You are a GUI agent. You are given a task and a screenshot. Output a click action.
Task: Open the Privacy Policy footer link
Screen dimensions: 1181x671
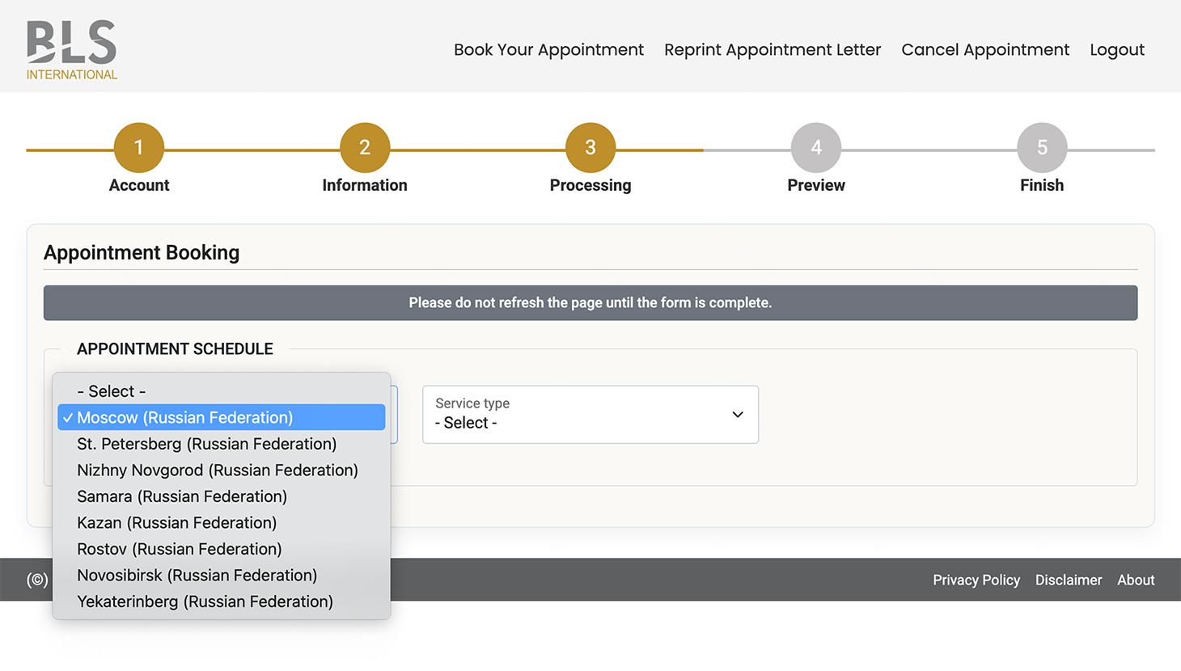coord(976,580)
